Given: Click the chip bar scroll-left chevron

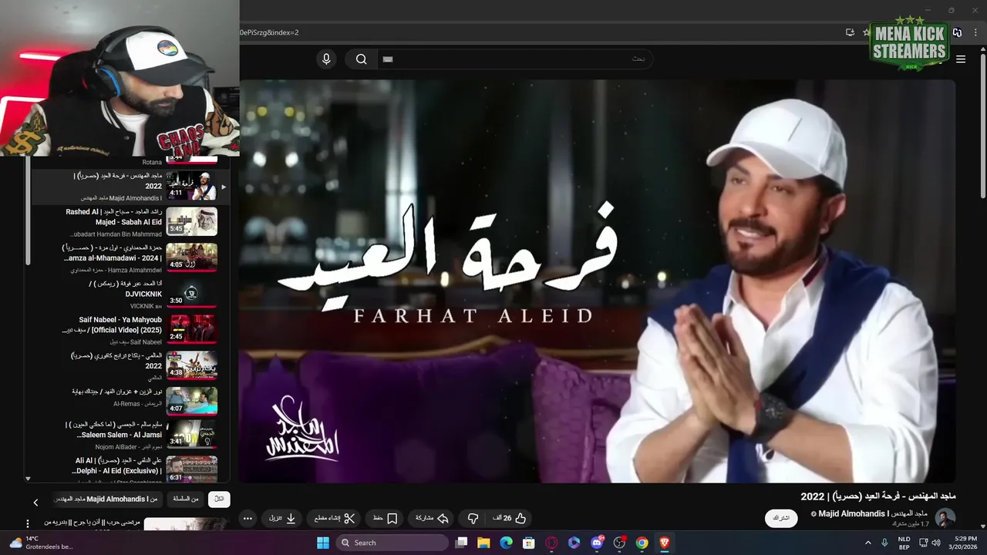Looking at the screenshot, I should 35,503.
